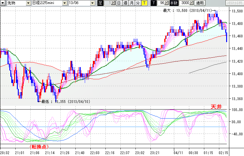Click the stepper beside the 96 value

coord(167,3)
